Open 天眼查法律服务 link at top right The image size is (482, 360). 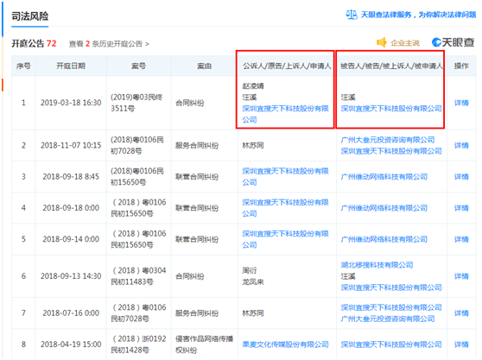[x=418, y=15]
